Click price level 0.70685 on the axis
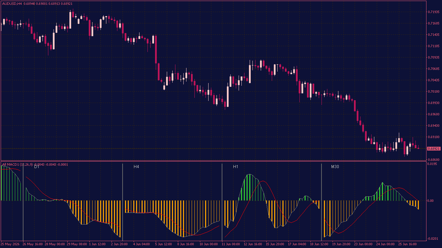 434,69
